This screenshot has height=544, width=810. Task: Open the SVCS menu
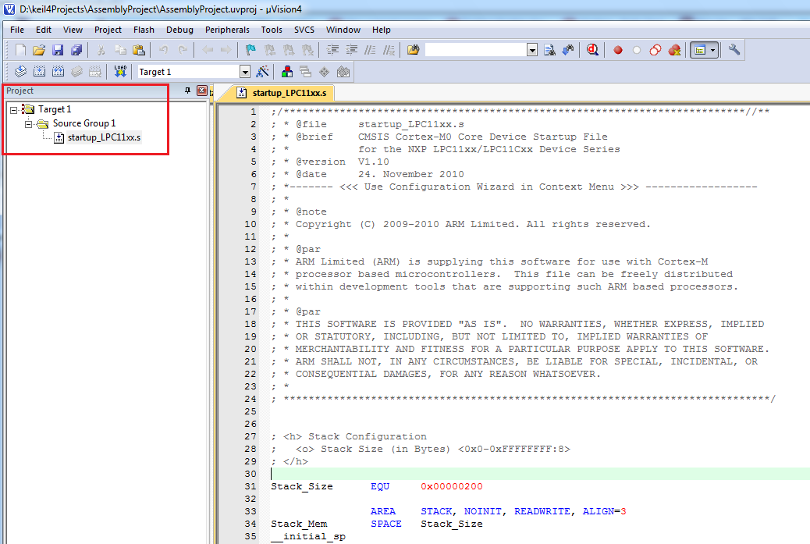pyautogui.click(x=304, y=30)
